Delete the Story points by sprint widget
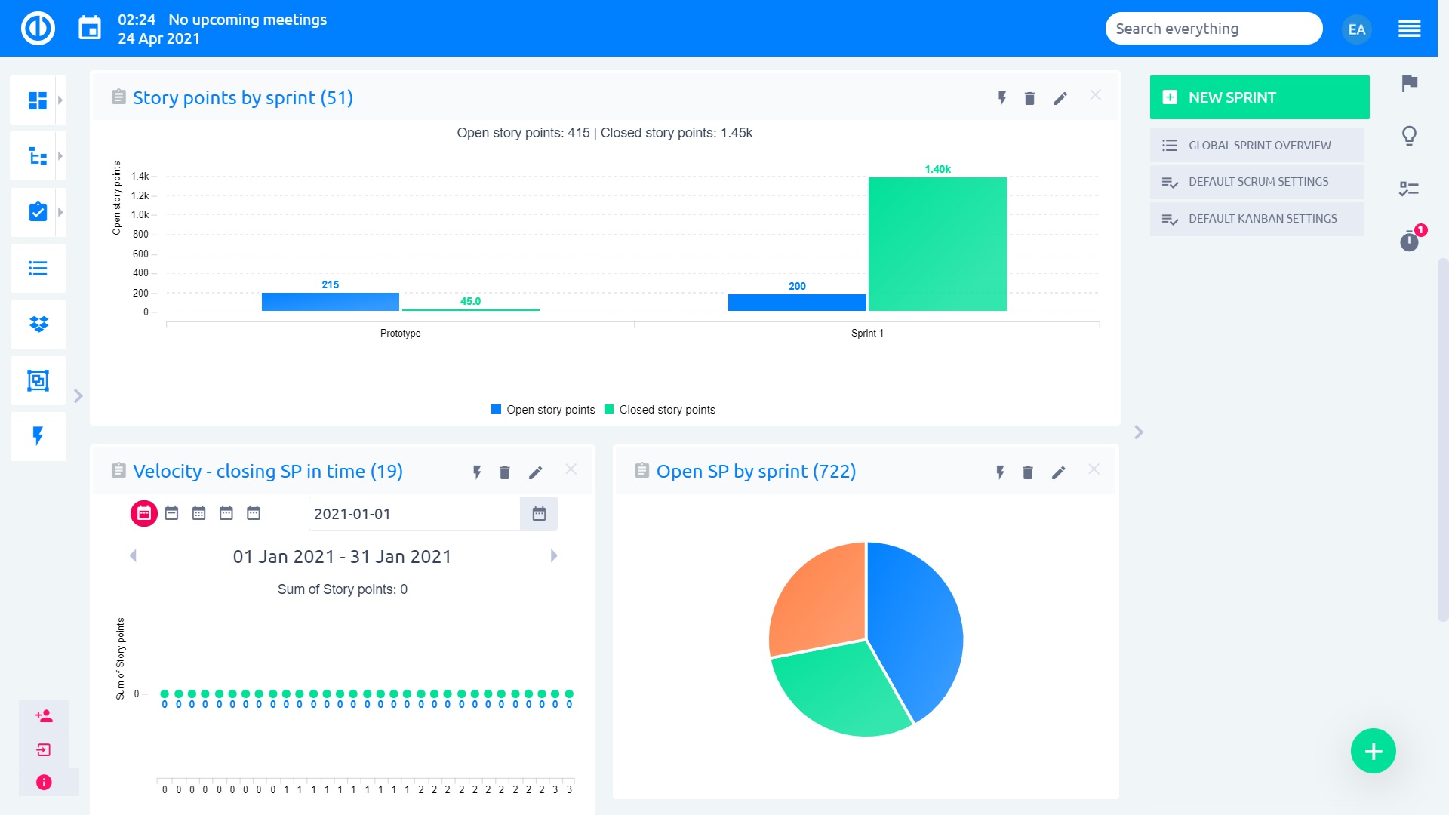Screen dimensions: 1449x815 point(1029,98)
